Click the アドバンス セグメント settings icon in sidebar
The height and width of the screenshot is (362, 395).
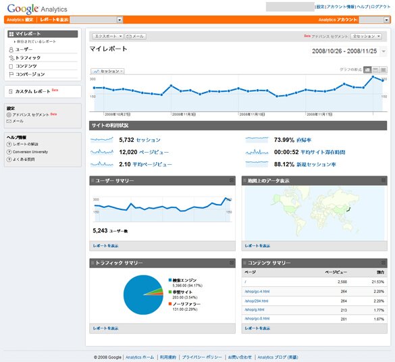tap(9, 115)
